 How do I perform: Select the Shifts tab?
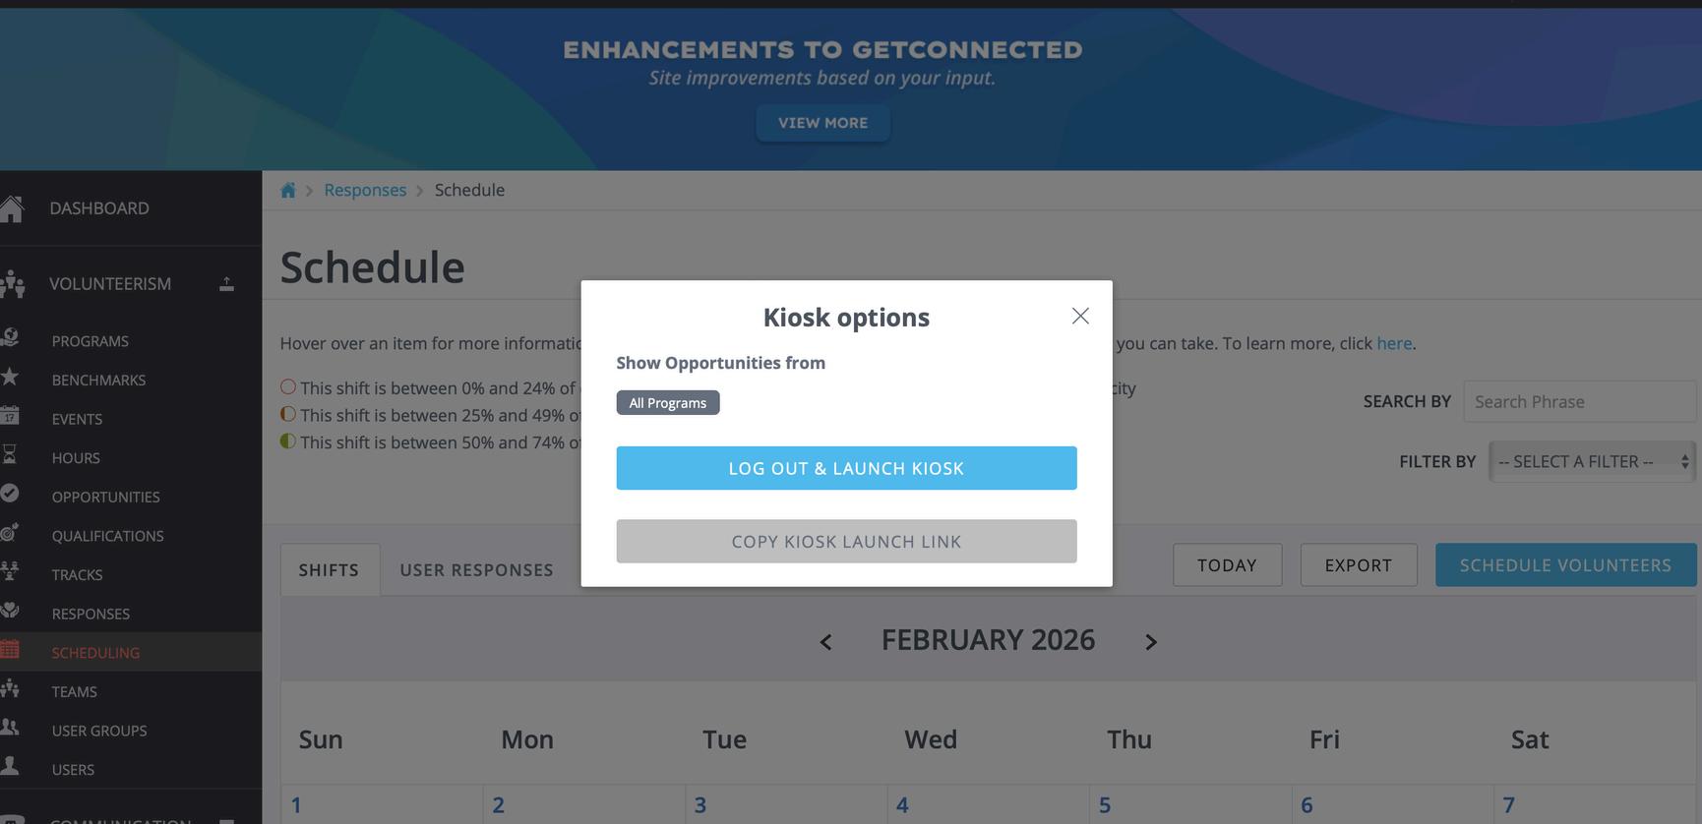329,570
